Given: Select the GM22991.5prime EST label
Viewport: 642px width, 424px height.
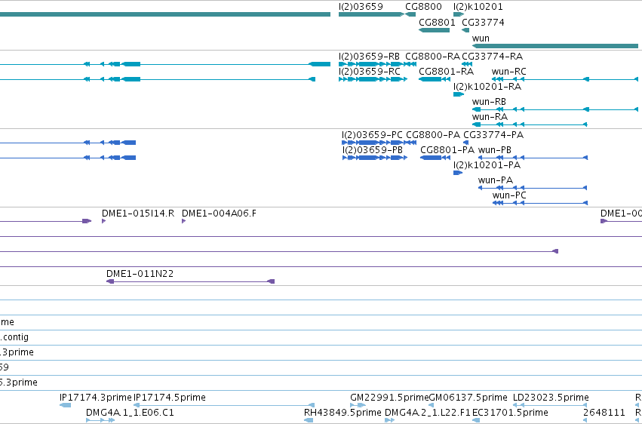Looking at the screenshot, I should [x=389, y=398].
